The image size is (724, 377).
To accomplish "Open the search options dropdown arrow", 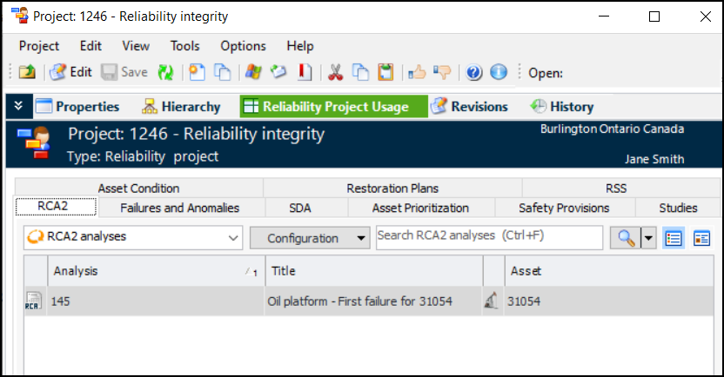I will (x=648, y=238).
